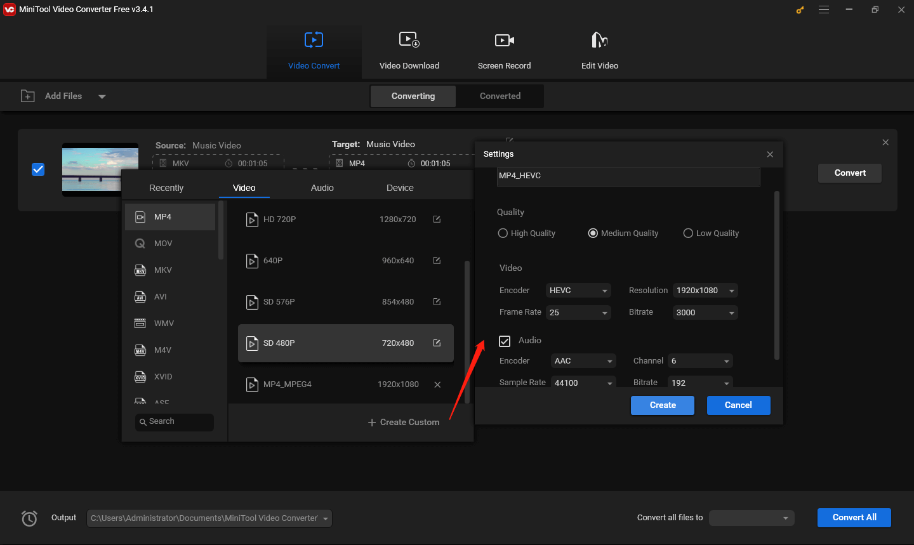Click the search magnifier icon
This screenshot has height=545, width=914.
point(143,422)
